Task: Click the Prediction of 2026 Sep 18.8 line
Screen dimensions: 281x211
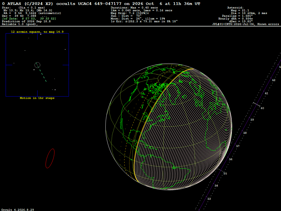Action: pos(26,21)
